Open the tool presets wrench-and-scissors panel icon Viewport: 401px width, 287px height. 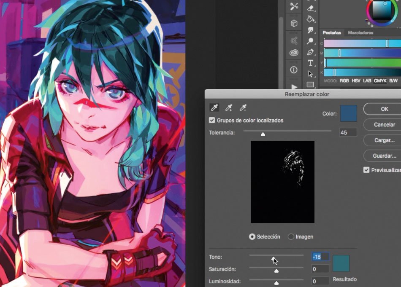pyautogui.click(x=294, y=6)
